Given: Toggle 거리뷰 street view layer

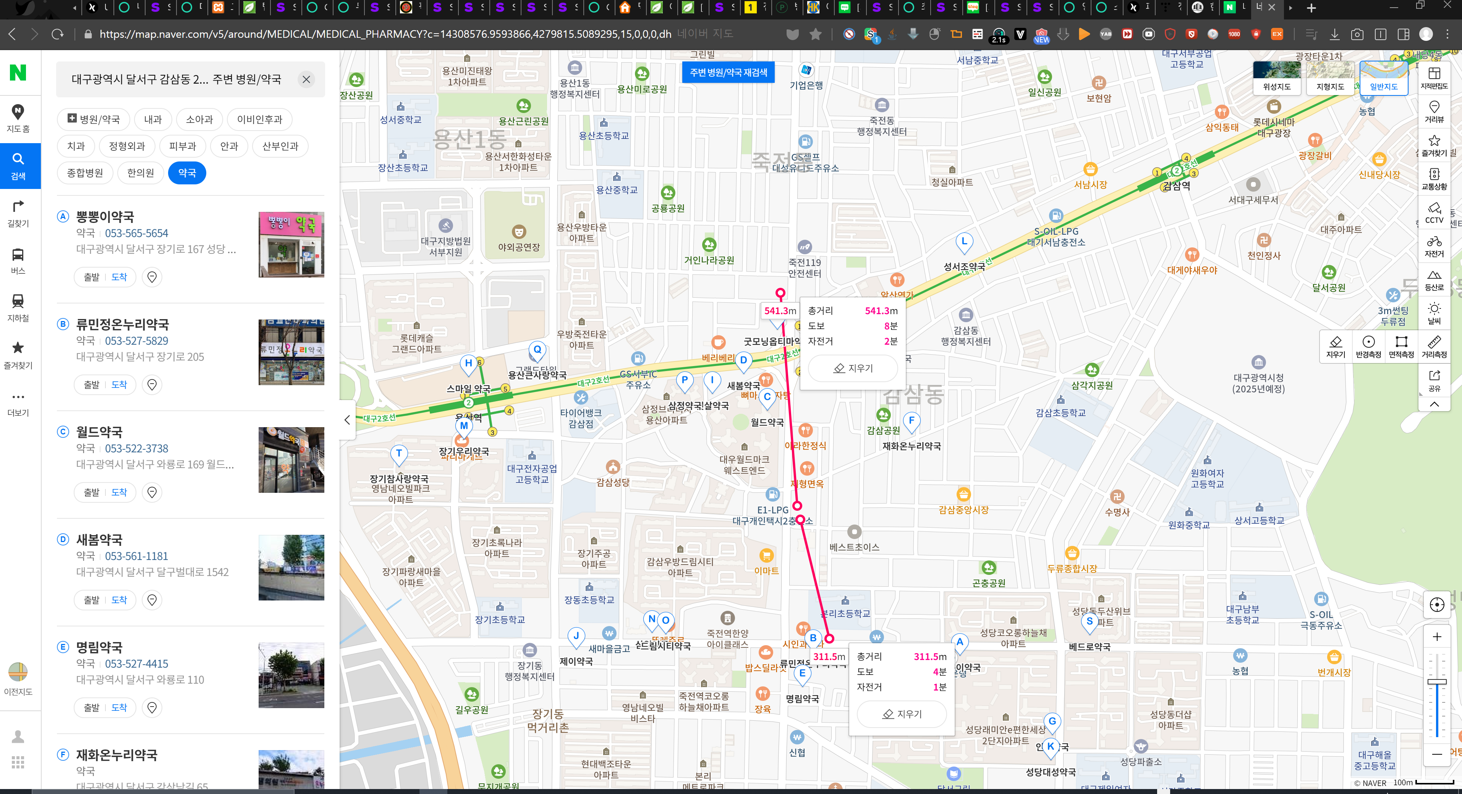Looking at the screenshot, I should tap(1434, 112).
